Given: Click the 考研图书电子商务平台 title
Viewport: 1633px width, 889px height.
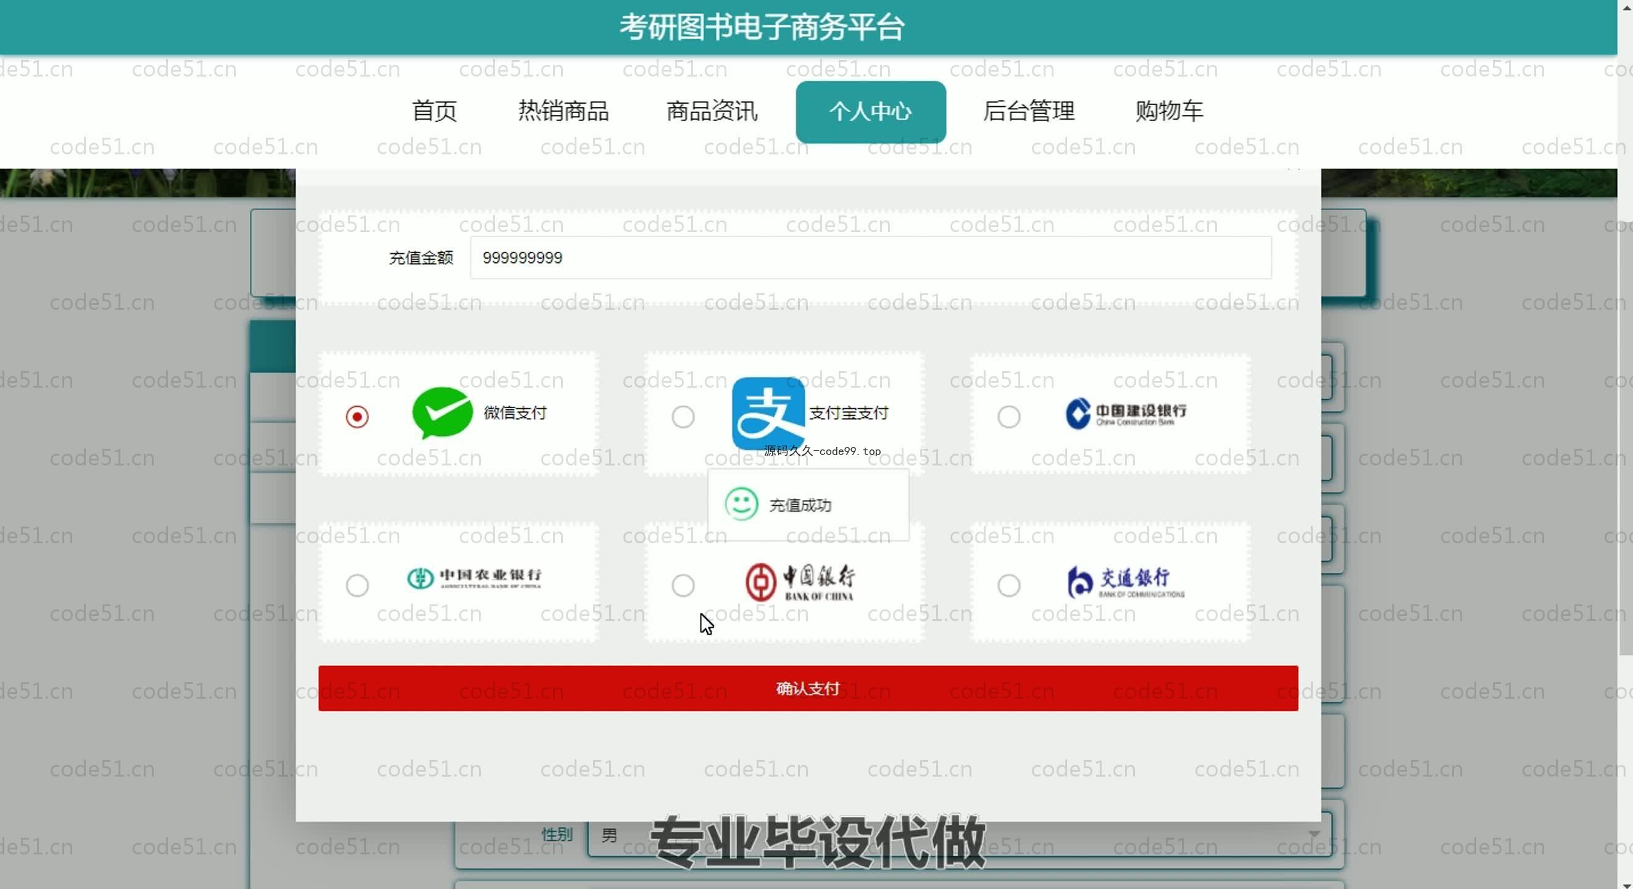Looking at the screenshot, I should click(762, 27).
